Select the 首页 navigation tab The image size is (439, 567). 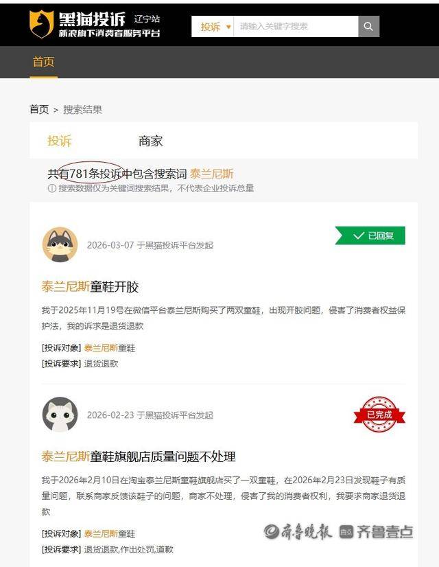[43, 62]
